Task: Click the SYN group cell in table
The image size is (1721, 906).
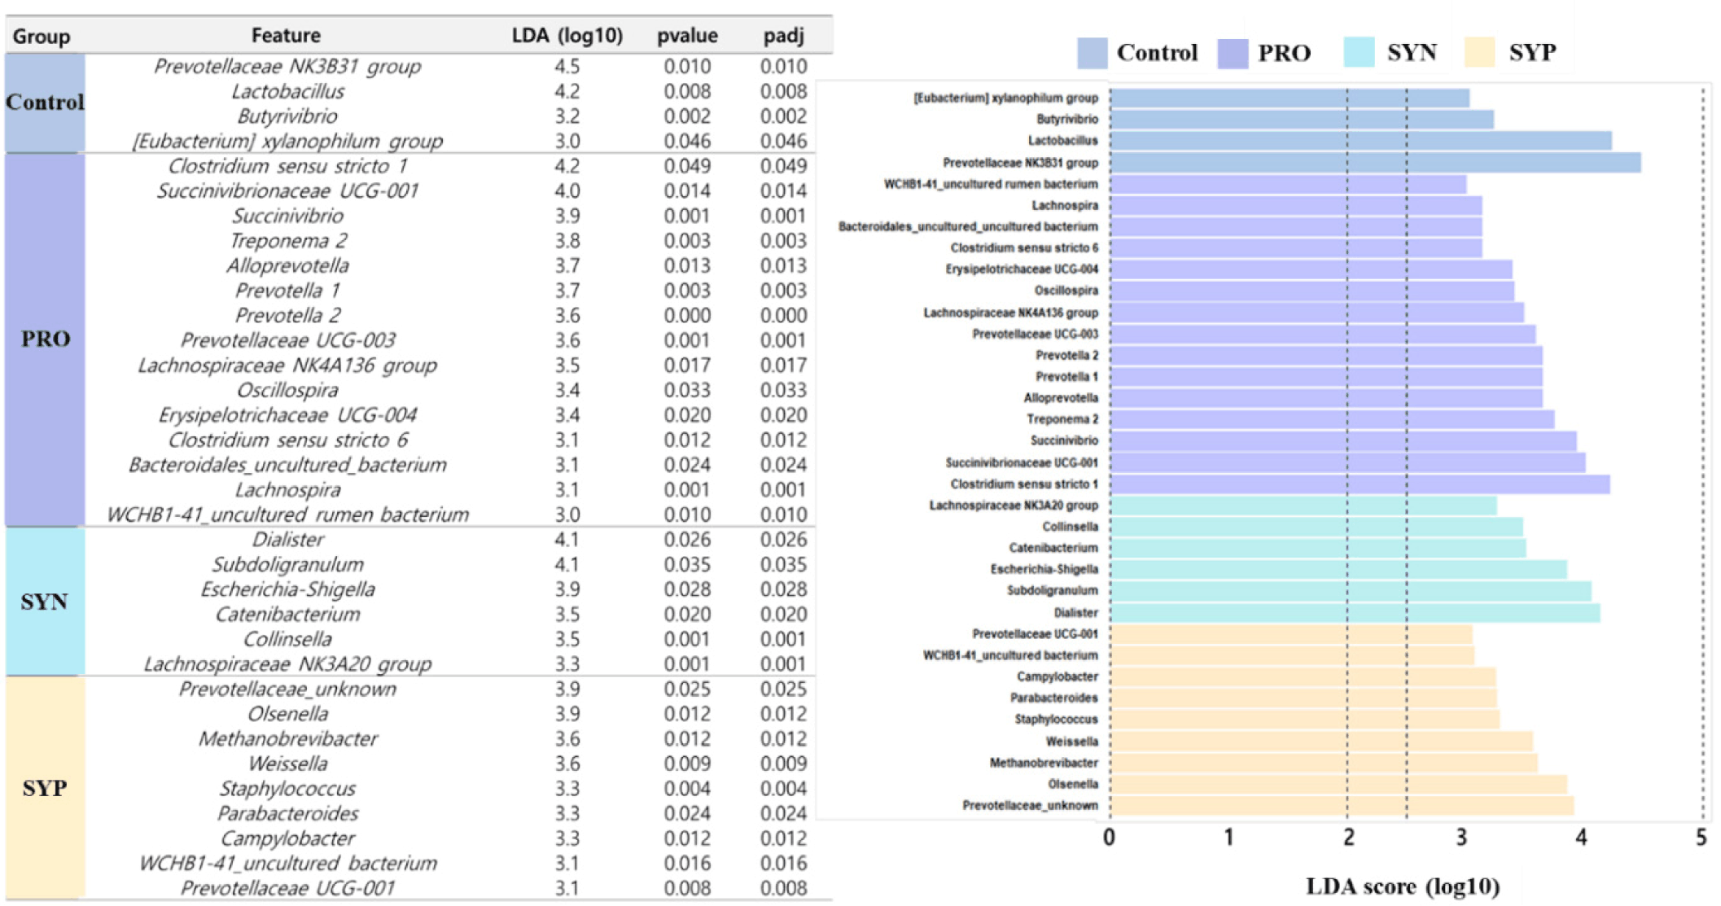Action: (45, 602)
